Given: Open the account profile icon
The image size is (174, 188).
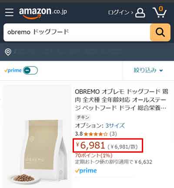Looking at the screenshot, I should 140,13.
